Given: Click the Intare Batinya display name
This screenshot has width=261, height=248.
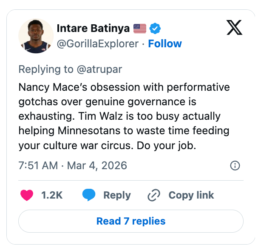Looking at the screenshot, I should [93, 29].
